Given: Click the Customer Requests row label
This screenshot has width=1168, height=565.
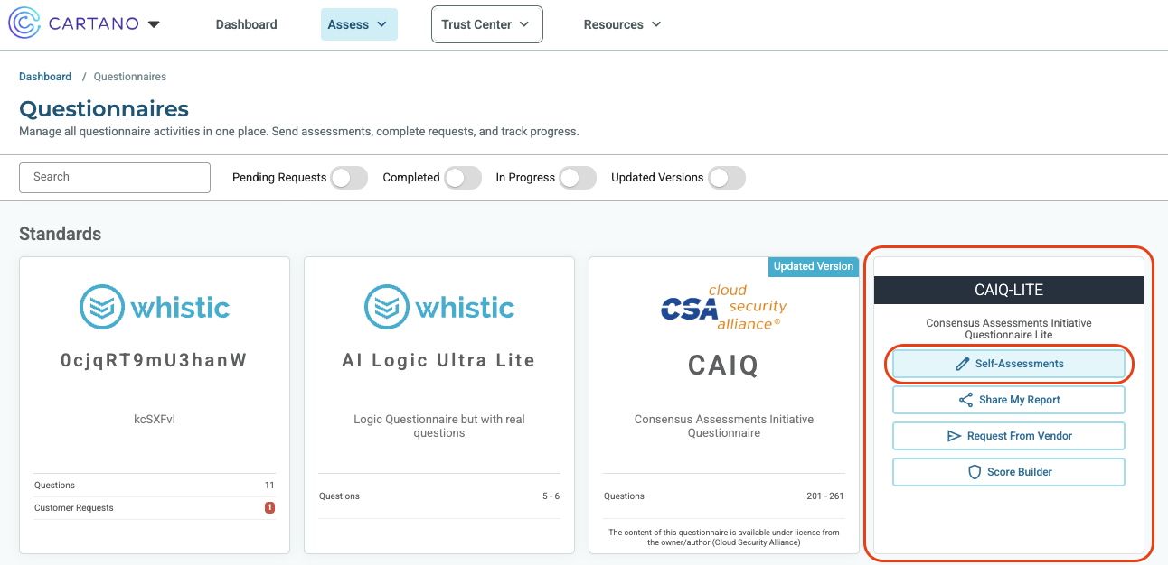Looking at the screenshot, I should point(74,508).
